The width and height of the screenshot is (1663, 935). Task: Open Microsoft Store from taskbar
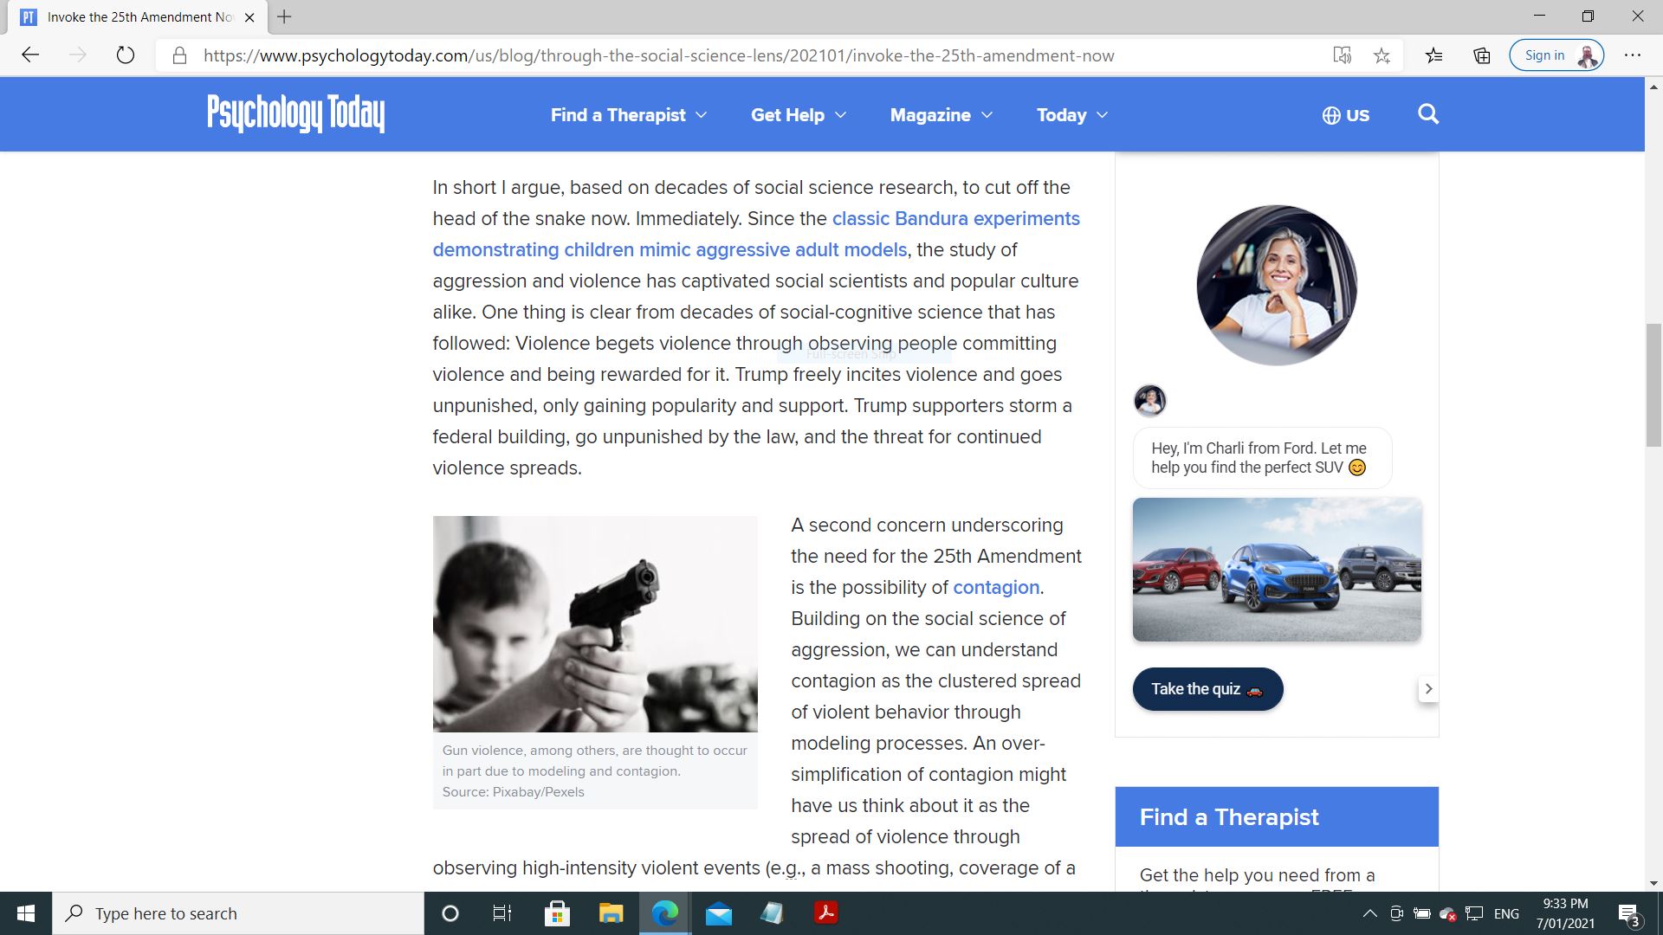click(x=557, y=913)
